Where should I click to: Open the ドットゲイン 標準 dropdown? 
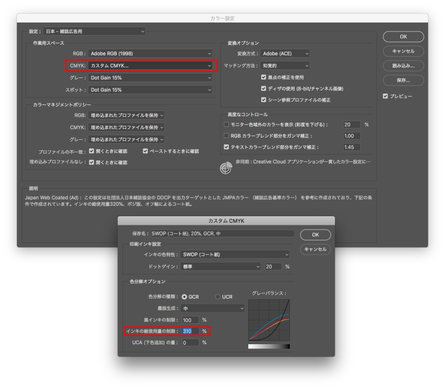click(x=220, y=267)
